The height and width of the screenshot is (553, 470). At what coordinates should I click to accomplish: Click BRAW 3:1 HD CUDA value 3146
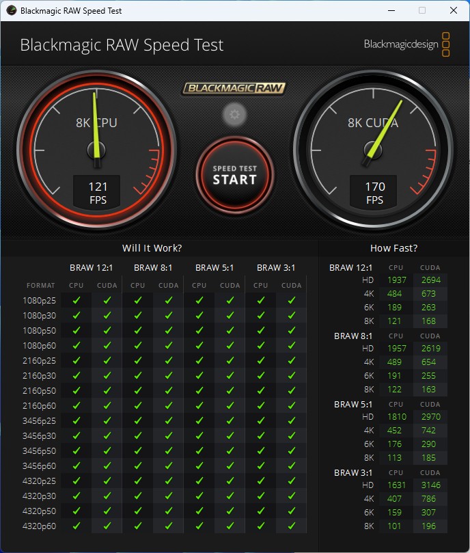(x=431, y=485)
